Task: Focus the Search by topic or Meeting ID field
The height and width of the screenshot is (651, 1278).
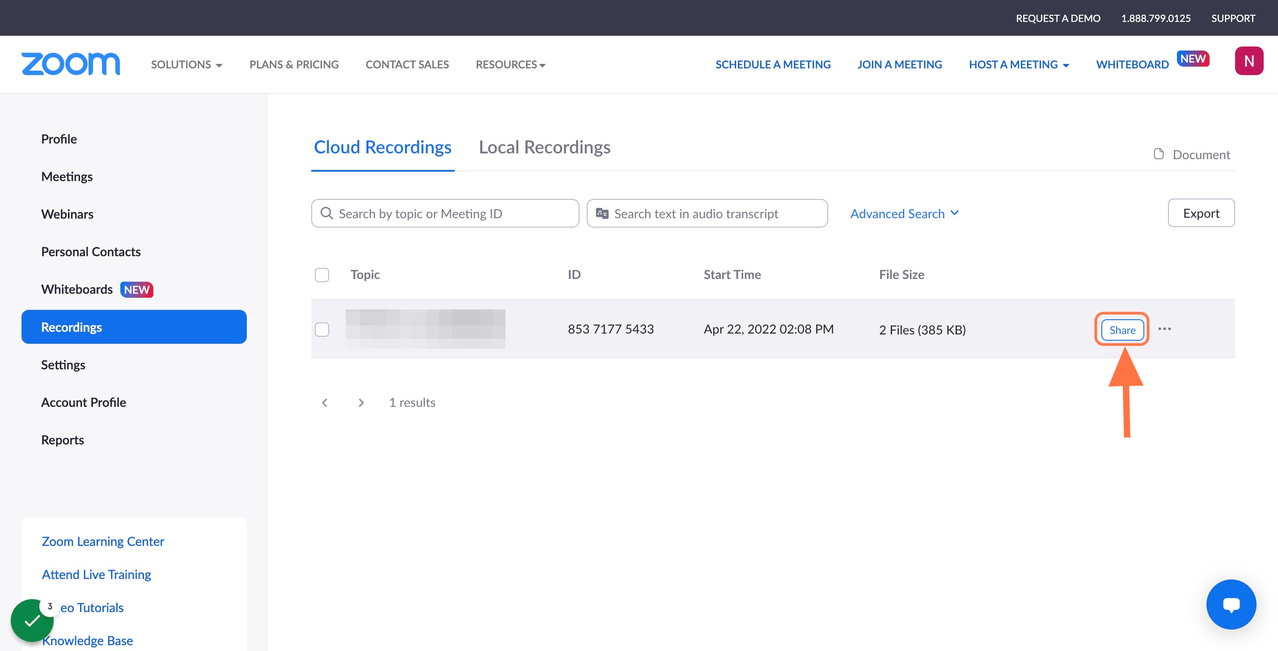Action: pos(445,213)
